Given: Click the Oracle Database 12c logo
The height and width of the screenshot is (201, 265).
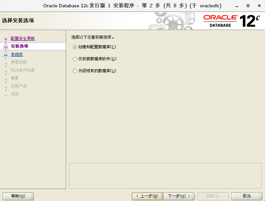Looking at the screenshot, I should pyautogui.click(x=231, y=21).
